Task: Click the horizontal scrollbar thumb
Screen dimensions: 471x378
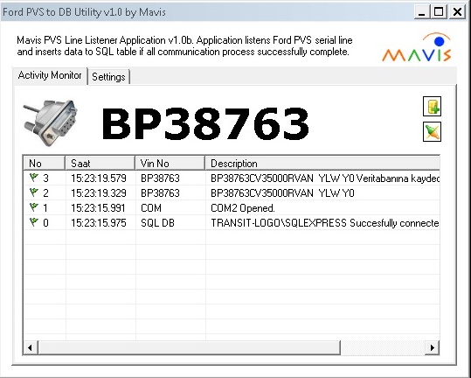Action: point(189,347)
